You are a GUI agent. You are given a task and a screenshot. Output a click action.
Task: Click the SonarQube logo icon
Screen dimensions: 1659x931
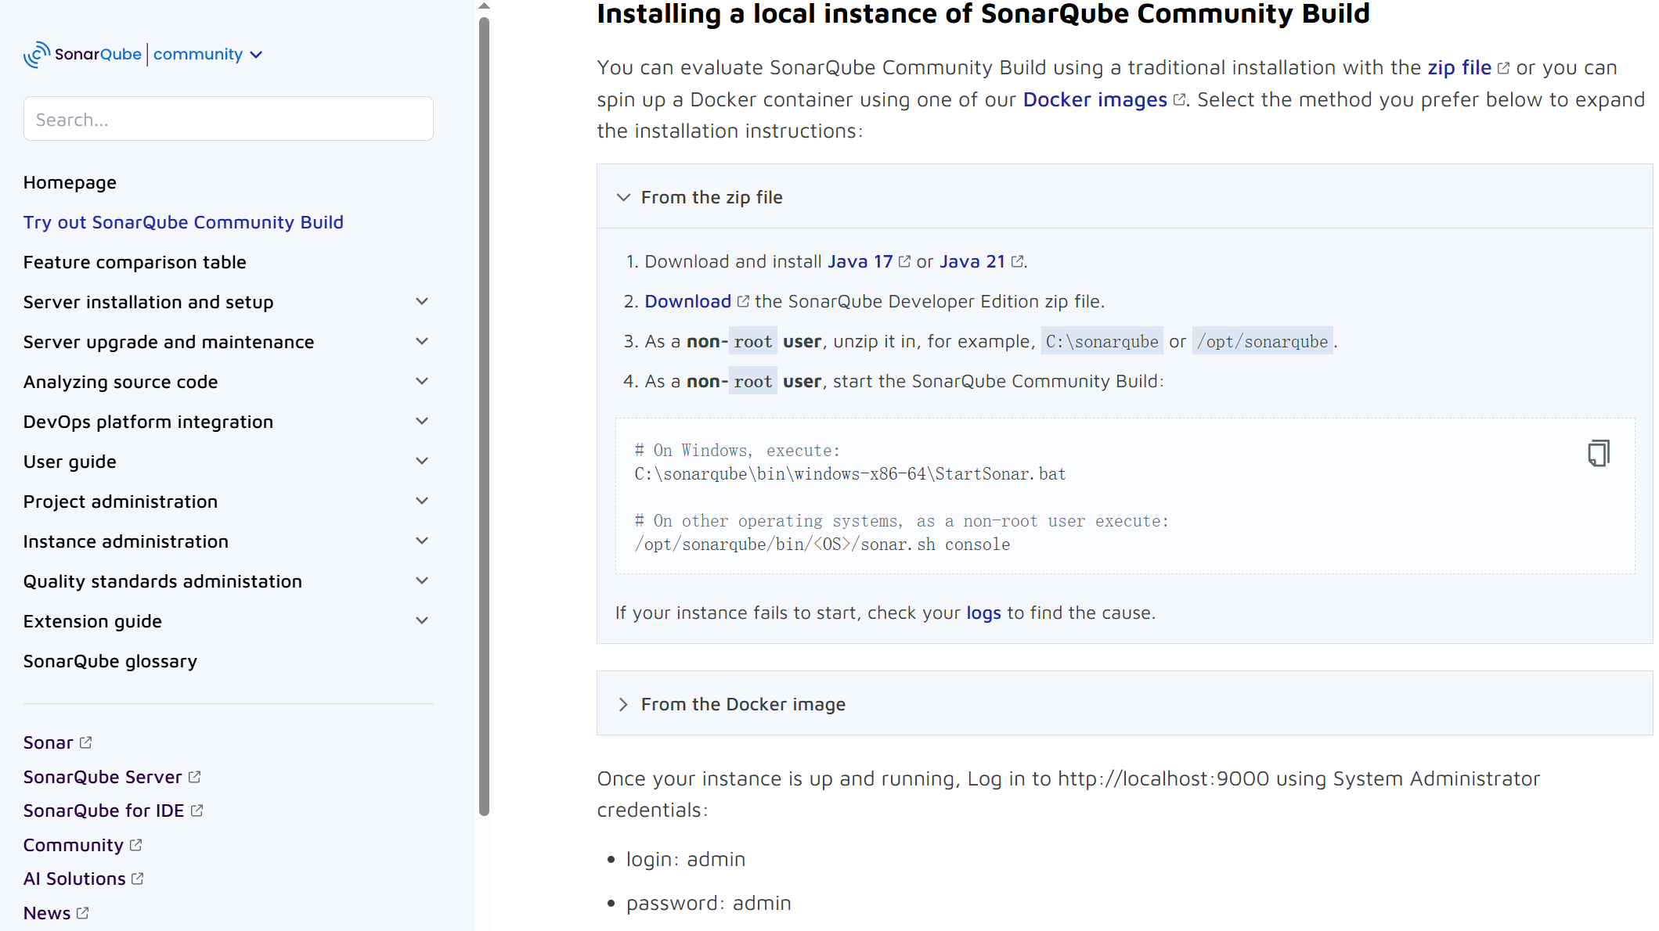point(37,55)
